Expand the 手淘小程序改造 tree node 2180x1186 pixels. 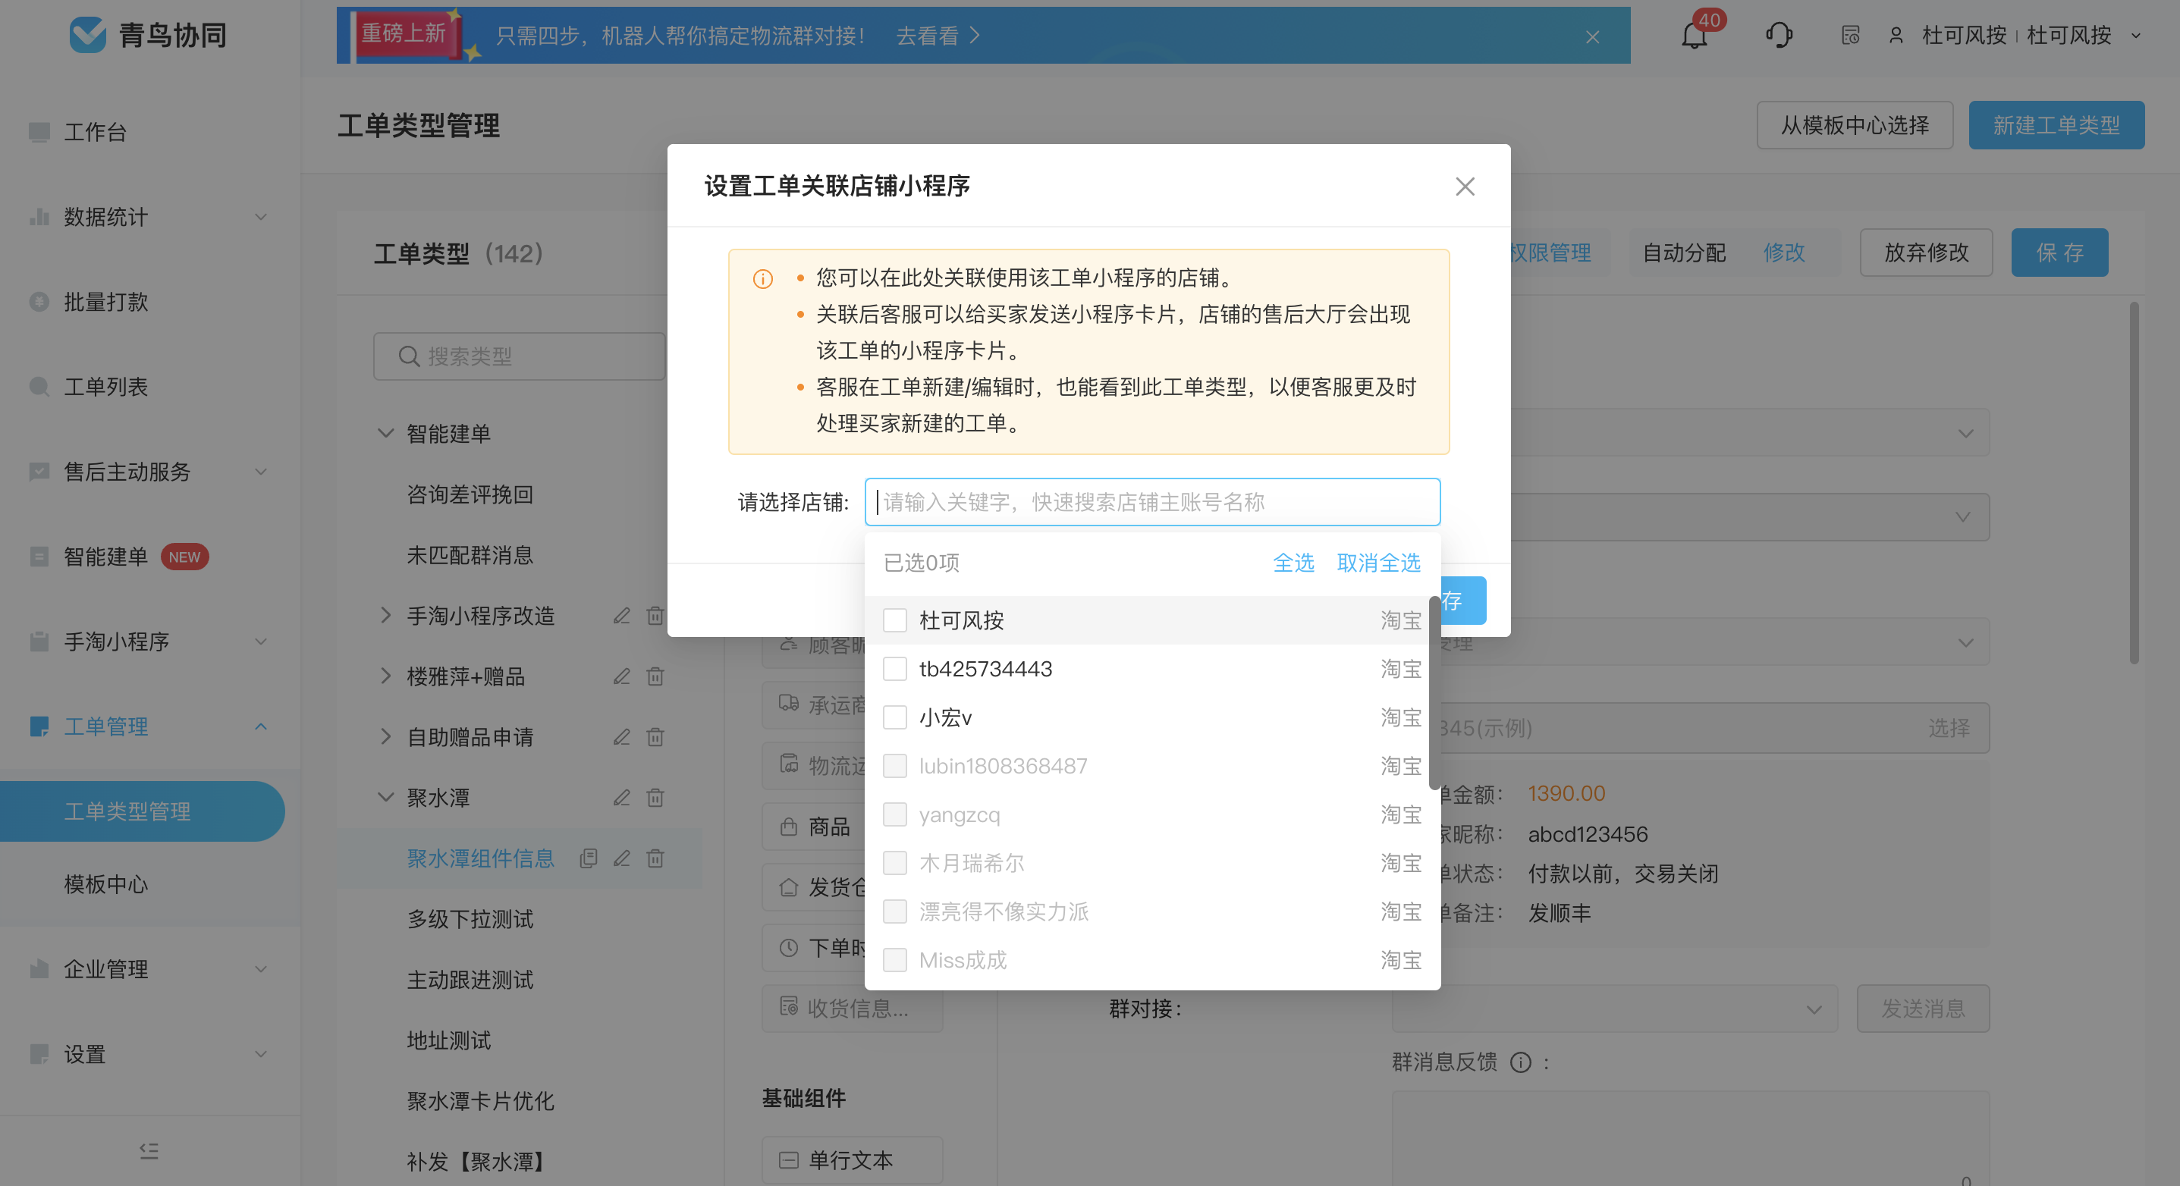(x=385, y=616)
